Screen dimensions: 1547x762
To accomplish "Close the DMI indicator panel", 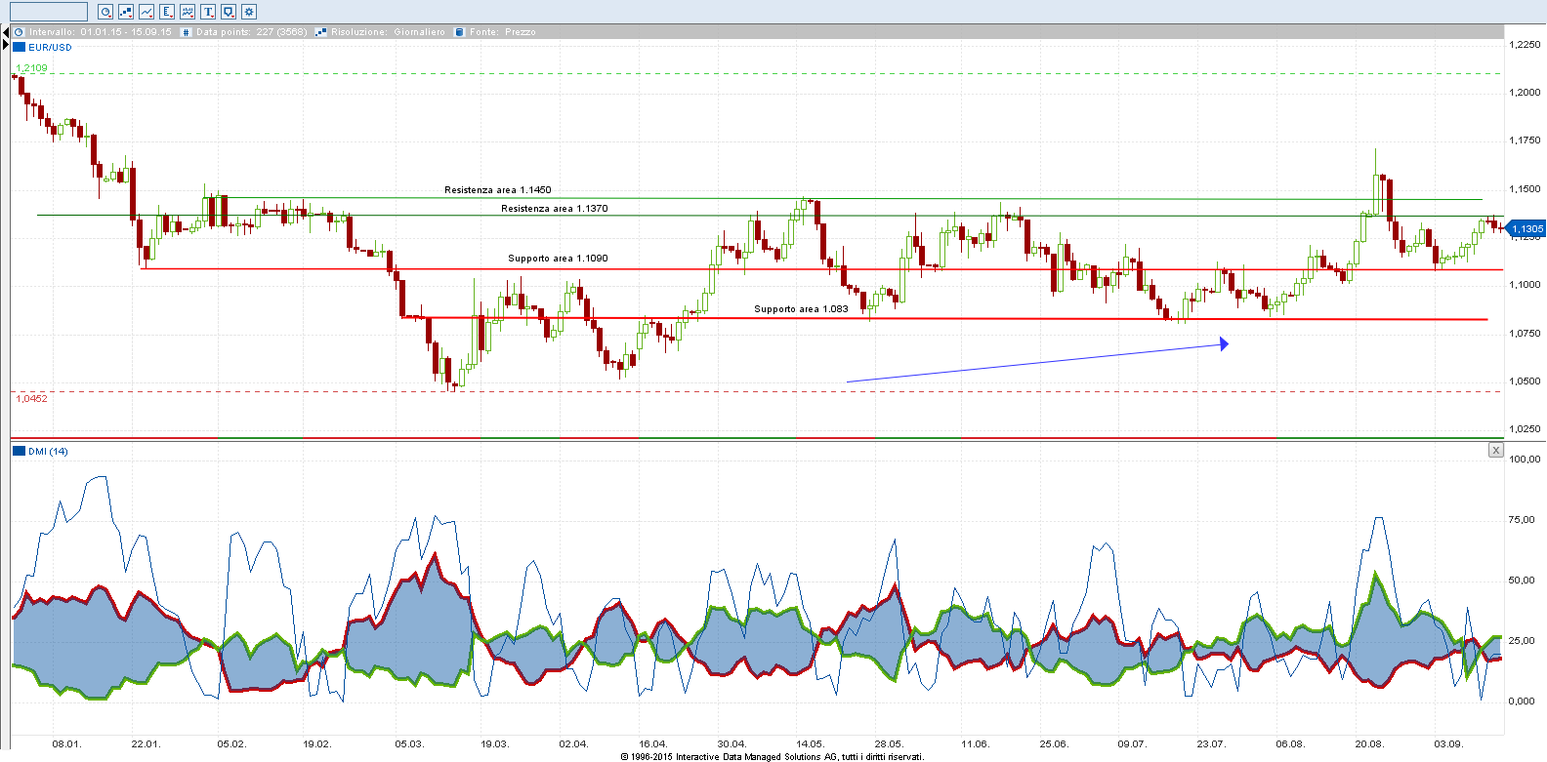I will [x=1495, y=450].
